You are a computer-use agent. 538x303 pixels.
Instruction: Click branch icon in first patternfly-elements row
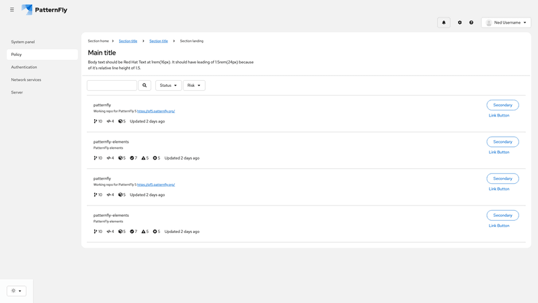95,158
